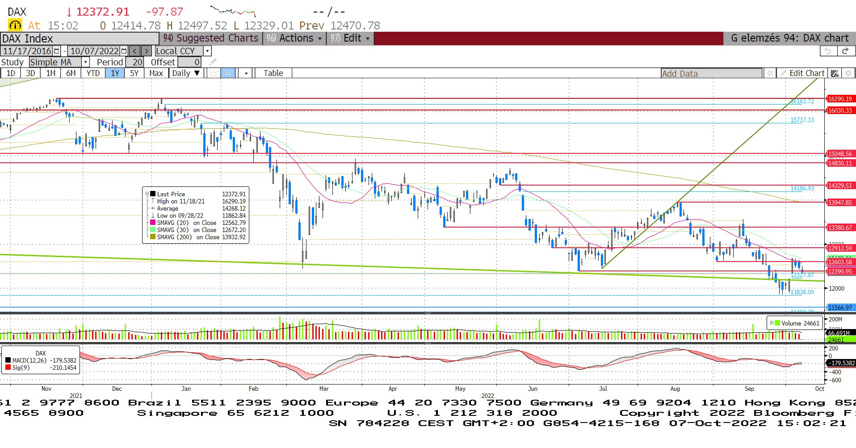Select the Max range toggle
This screenshot has height=448, width=856.
pyautogui.click(x=156, y=73)
